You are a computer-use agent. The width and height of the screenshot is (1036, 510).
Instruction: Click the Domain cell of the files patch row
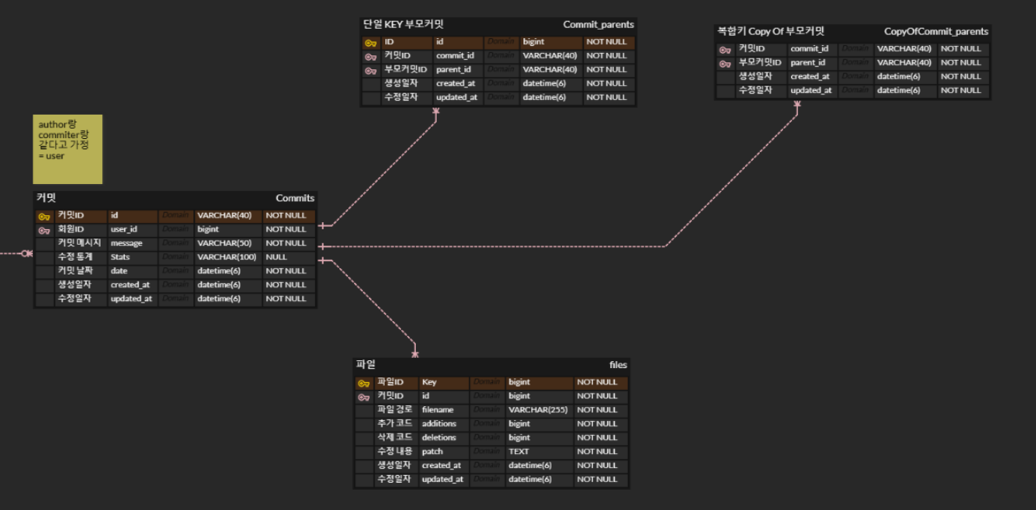click(487, 452)
